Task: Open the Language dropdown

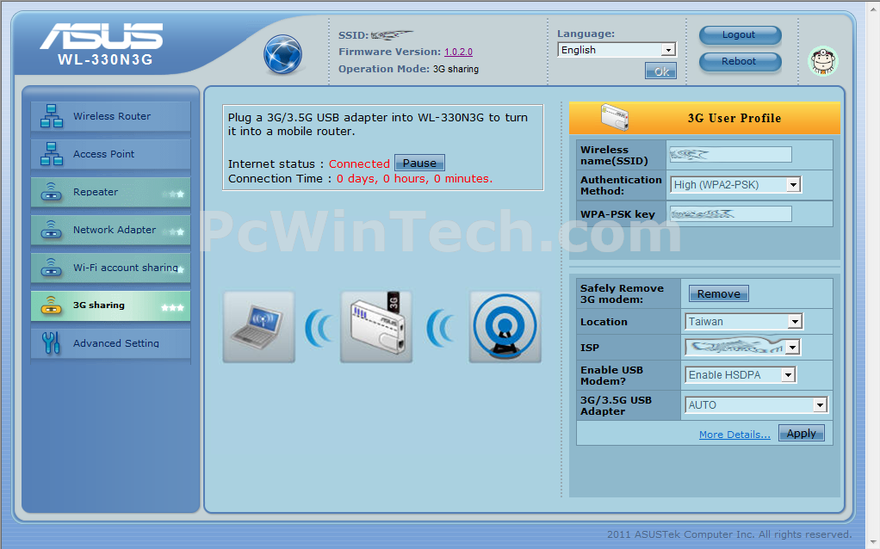Action: (x=617, y=50)
